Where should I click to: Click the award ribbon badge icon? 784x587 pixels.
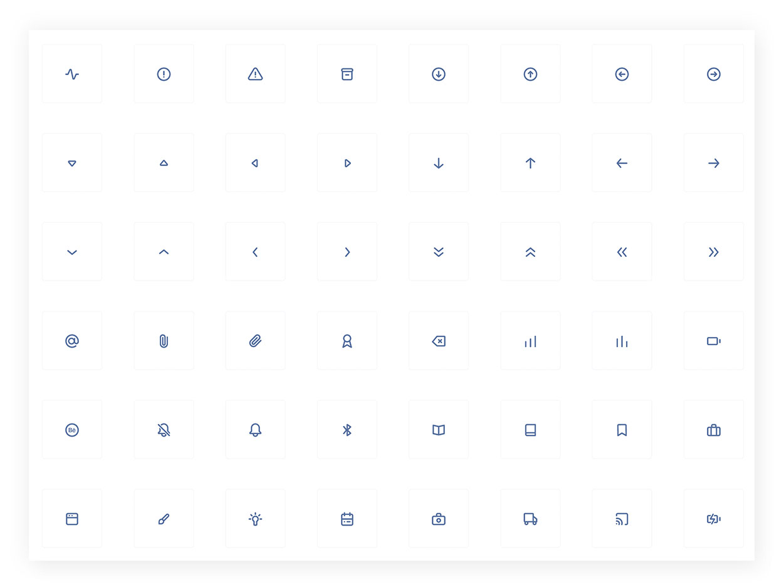coord(347,341)
